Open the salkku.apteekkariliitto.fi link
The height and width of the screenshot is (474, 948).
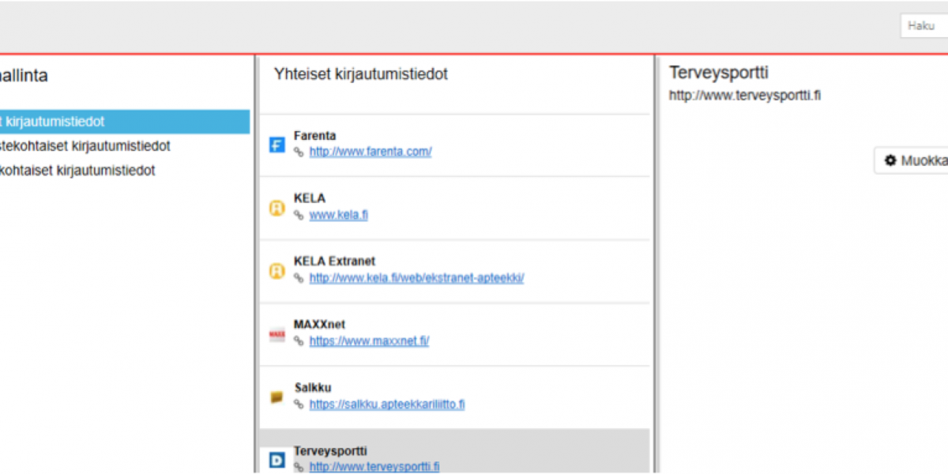coord(387,404)
